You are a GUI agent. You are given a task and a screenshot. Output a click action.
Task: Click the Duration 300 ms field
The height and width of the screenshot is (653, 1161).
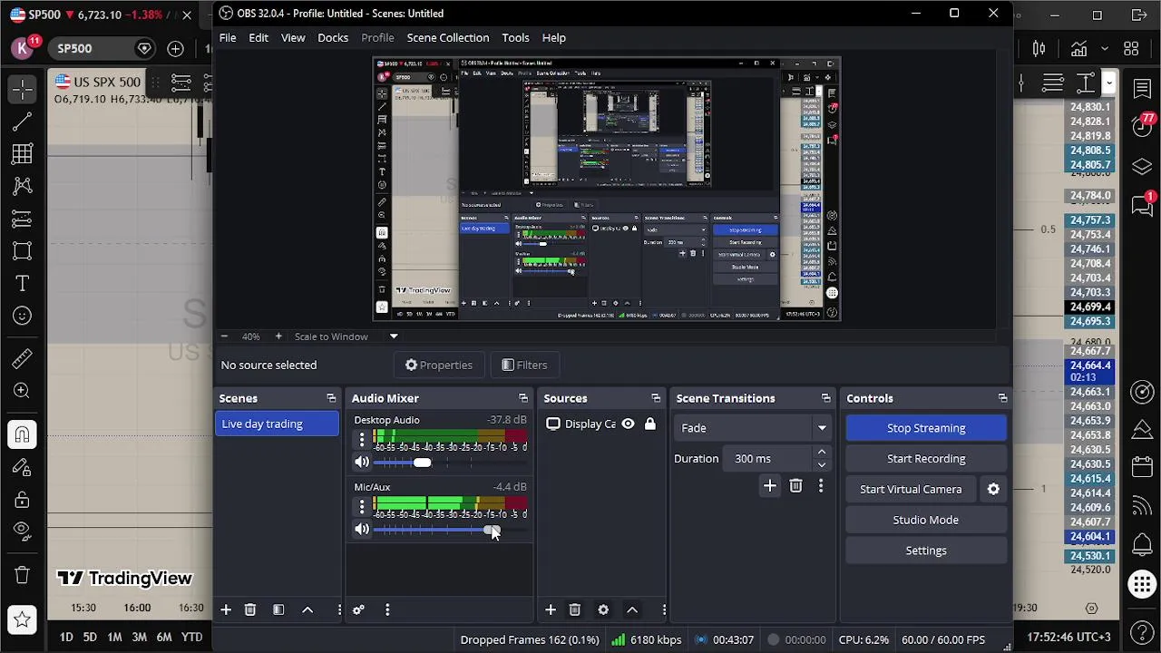(777, 458)
